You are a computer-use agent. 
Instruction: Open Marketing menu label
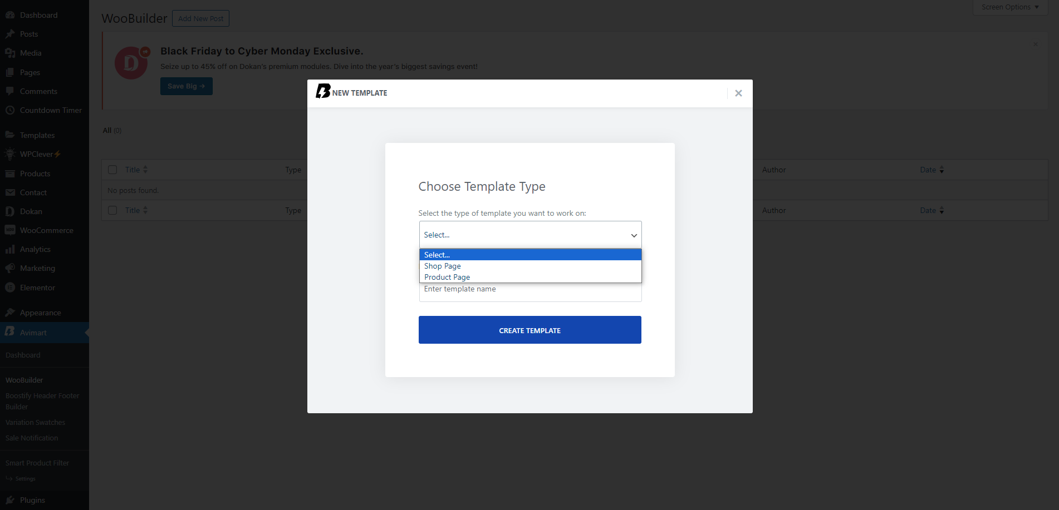point(37,268)
